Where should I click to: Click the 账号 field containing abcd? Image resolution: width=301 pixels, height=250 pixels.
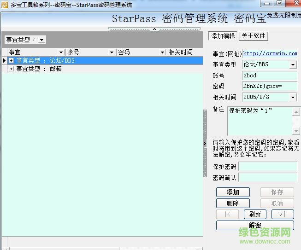click(x=270, y=76)
